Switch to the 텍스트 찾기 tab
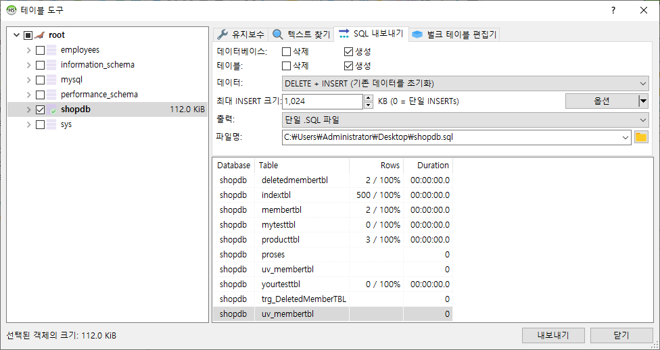 pyautogui.click(x=302, y=34)
